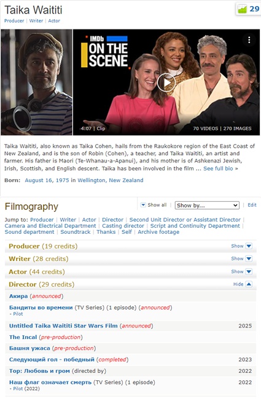The height and width of the screenshot is (400, 261).
Task: Open Taika Waititi portrait photo
Action: tap(37, 82)
